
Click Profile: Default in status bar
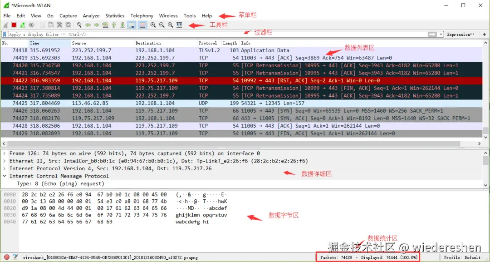[462, 257]
